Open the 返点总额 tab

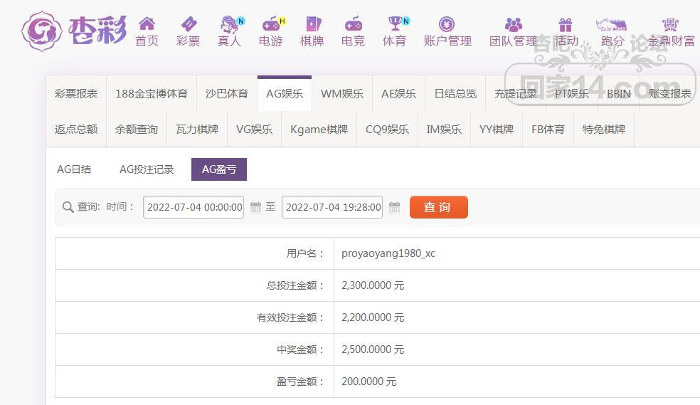(76, 130)
